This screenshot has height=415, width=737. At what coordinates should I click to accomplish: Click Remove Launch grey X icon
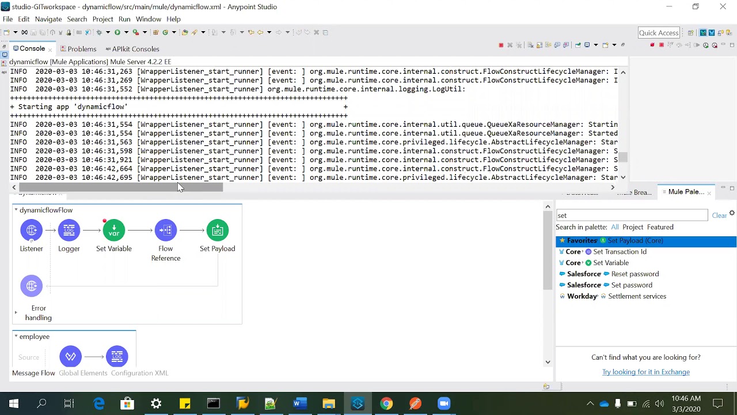510,45
